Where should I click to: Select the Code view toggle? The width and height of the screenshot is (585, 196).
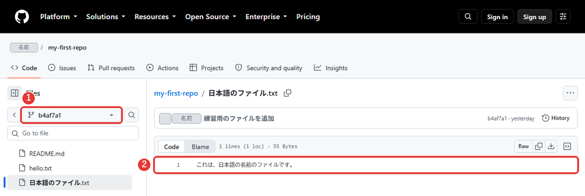coord(172,147)
